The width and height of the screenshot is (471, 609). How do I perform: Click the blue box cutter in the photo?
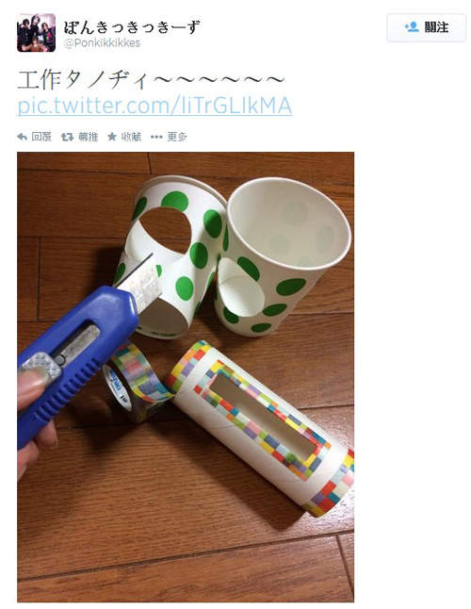(x=75, y=350)
